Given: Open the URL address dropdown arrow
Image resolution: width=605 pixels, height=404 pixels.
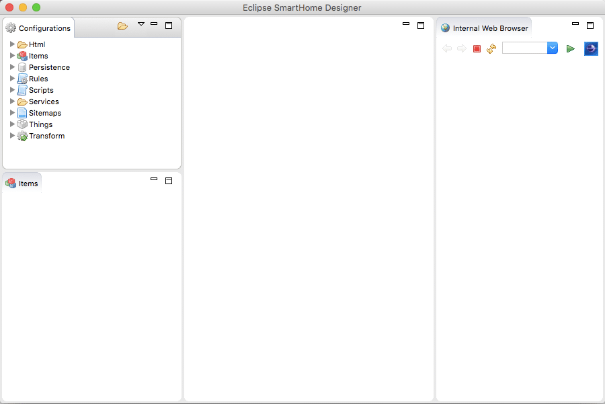Looking at the screenshot, I should (553, 48).
